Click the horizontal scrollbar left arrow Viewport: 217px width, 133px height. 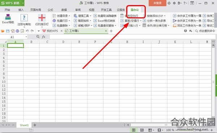[128, 125]
